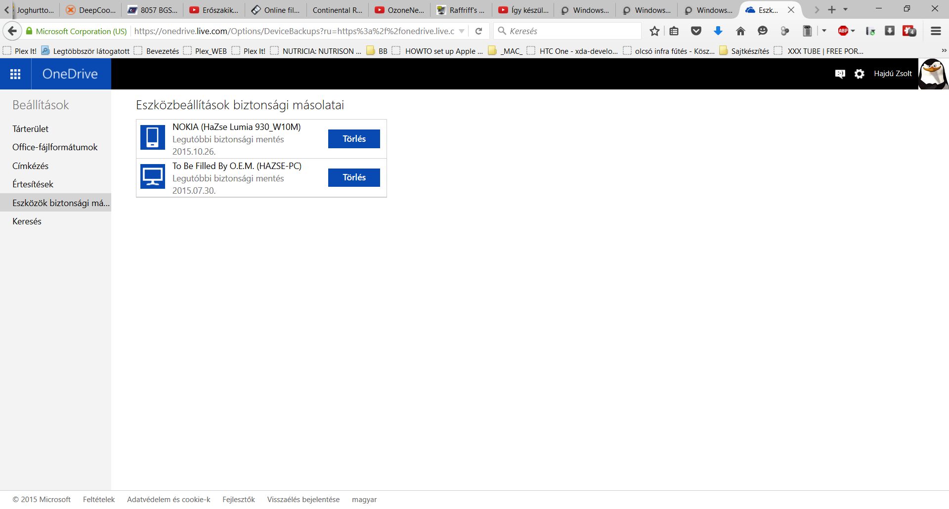Switch to the Raffriff's tab
Image resolution: width=949 pixels, height=509 pixels.
tap(462, 10)
